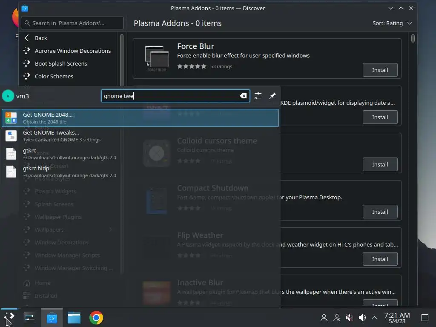Click the Discover icon in the taskbar
Viewport: 436px width, 327px height.
pos(52,317)
